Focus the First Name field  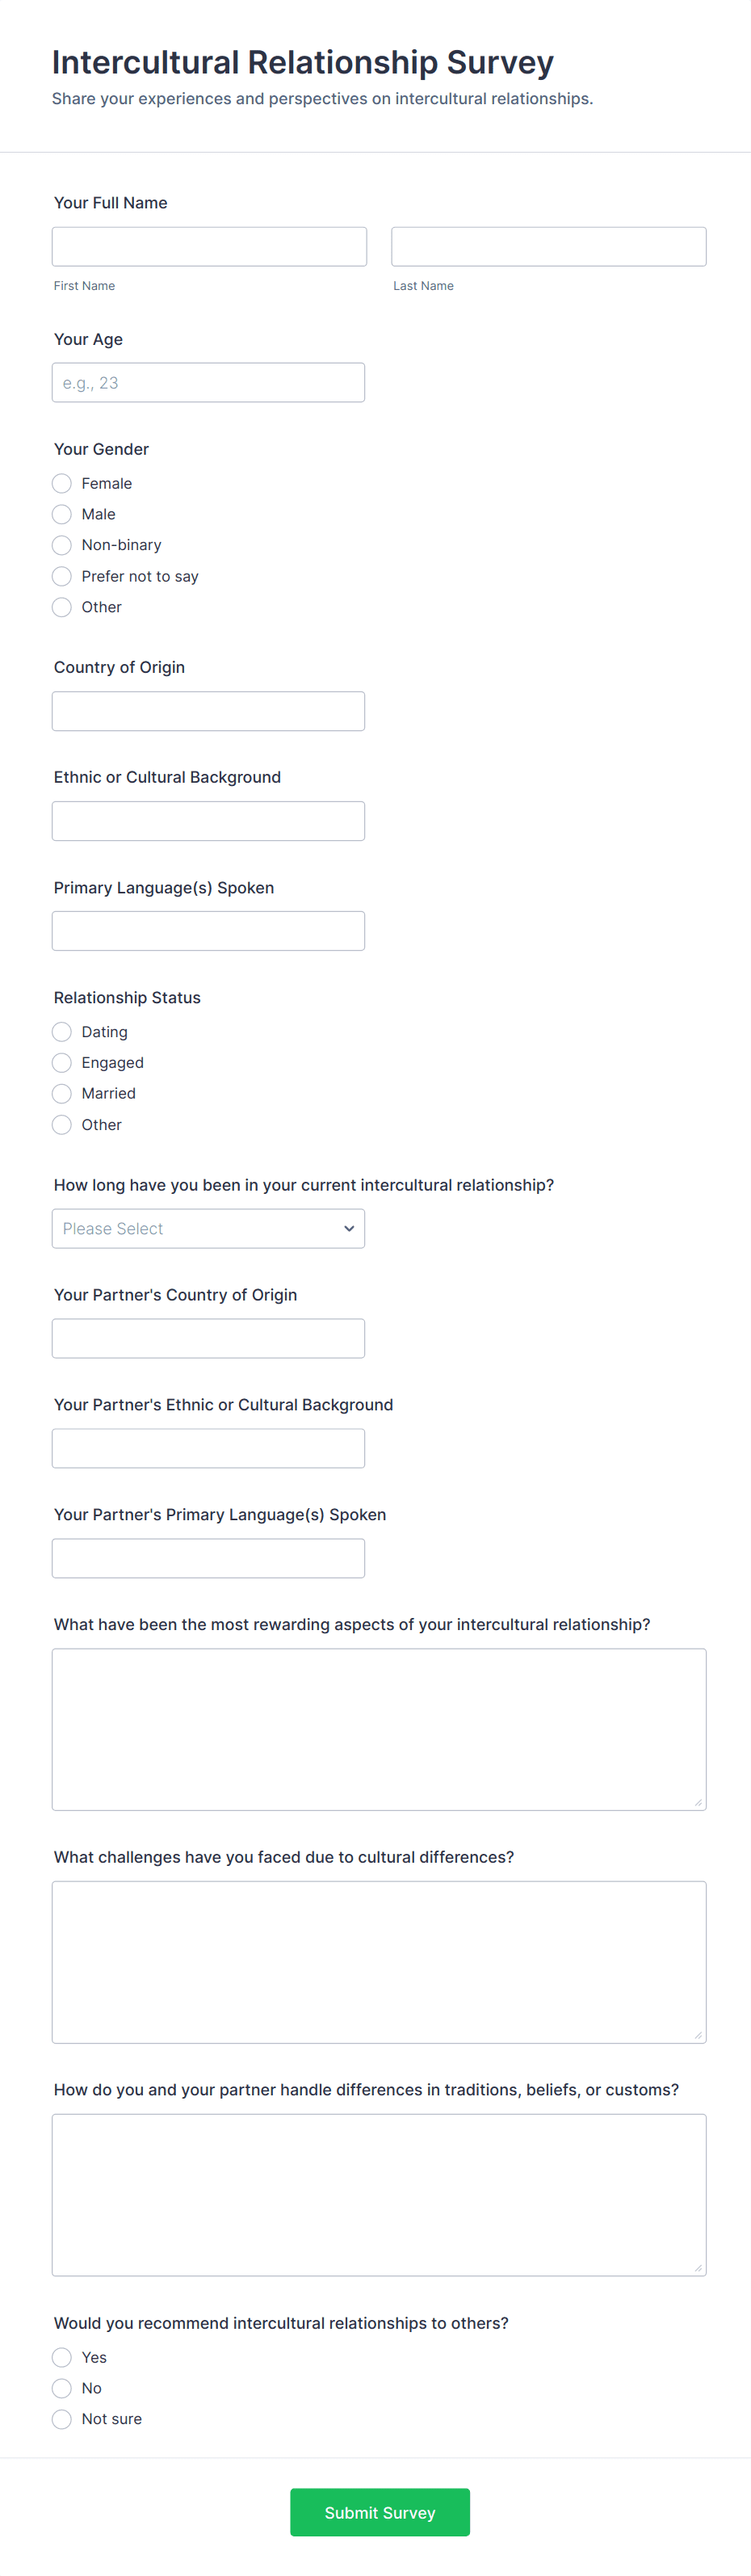[209, 246]
